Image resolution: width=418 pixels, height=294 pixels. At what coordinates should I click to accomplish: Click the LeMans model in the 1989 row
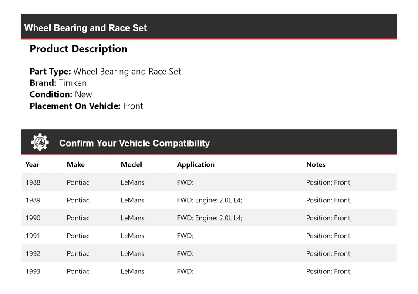[x=132, y=200]
